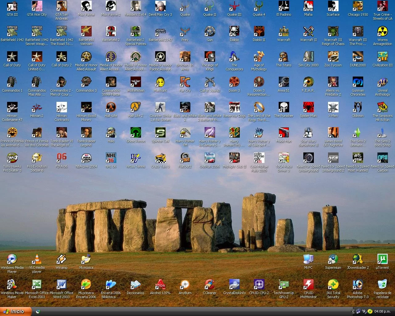The width and height of the screenshot is (395, 316).
Task: Open the CCleaner shortcut
Action: coord(210,285)
